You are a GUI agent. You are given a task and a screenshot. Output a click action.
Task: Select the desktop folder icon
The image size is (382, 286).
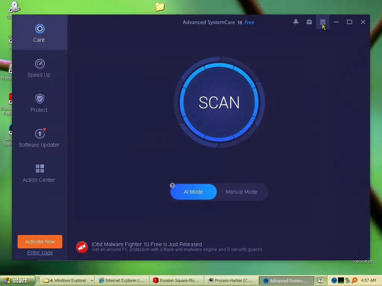pos(160,7)
